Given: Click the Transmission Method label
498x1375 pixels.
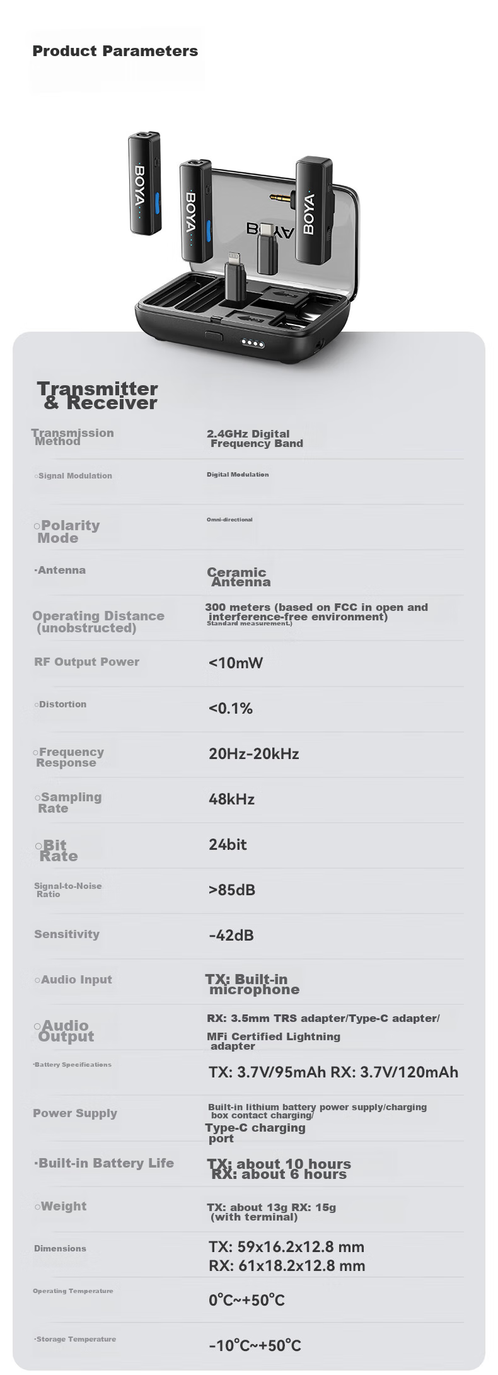Looking at the screenshot, I should pos(72,436).
